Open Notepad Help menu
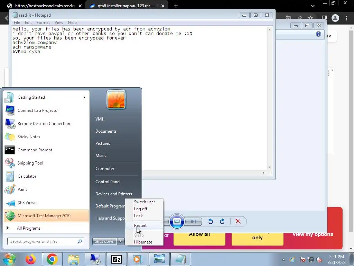Viewport: 354px width, 266px height. pos(72,23)
